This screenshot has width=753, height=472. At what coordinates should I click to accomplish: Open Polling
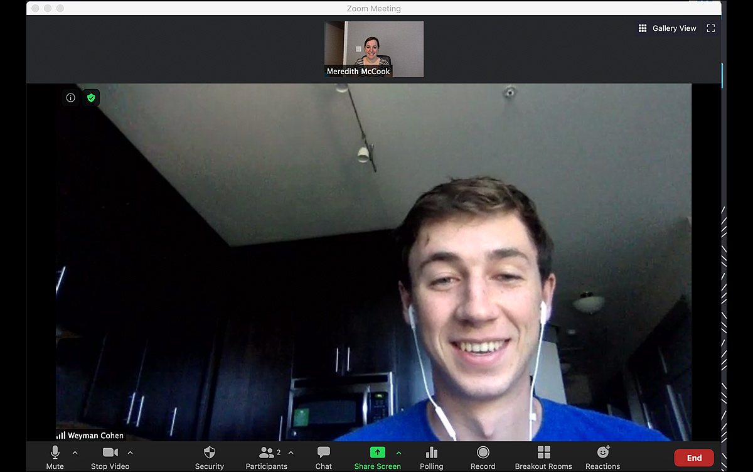[x=432, y=457]
